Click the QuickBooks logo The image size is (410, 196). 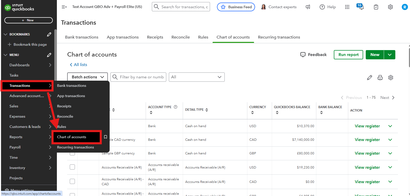19,7
